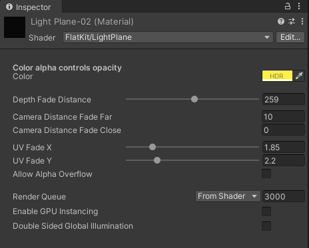Screen dimensions: 309x248
Task: Expand Render Queue From Shader dropdown
Action: point(228,196)
